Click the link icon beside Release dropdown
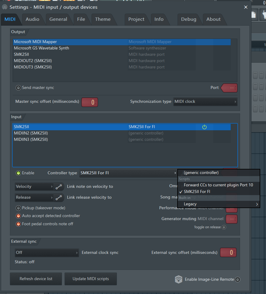This screenshot has height=294, width=266. [x=59, y=198]
